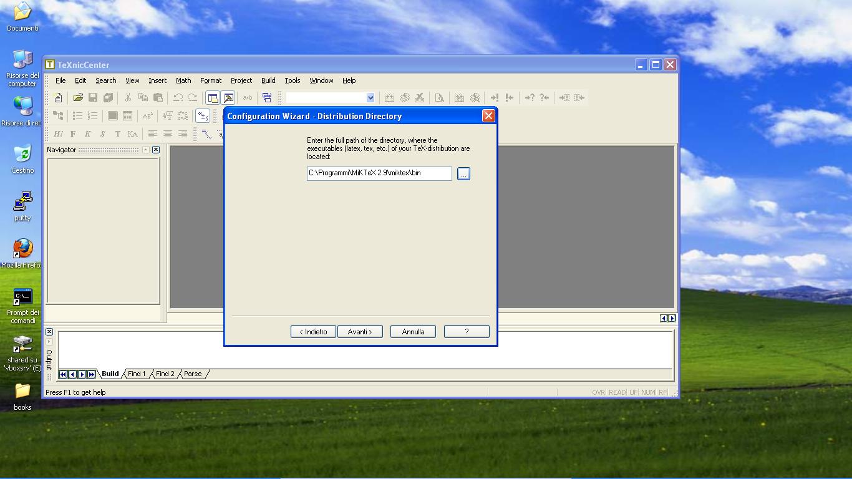
Task: Click the align right text icon
Action: [183, 133]
